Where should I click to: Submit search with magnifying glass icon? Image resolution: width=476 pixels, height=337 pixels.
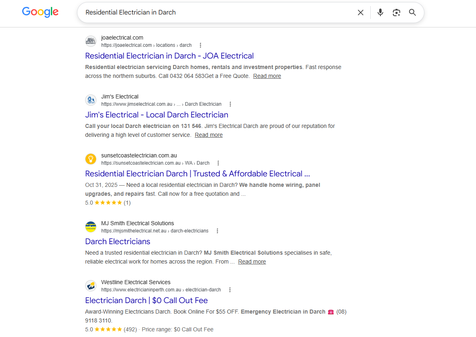click(412, 13)
